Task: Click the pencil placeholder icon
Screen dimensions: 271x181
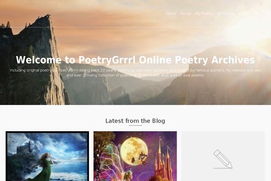Action: pos(223,159)
